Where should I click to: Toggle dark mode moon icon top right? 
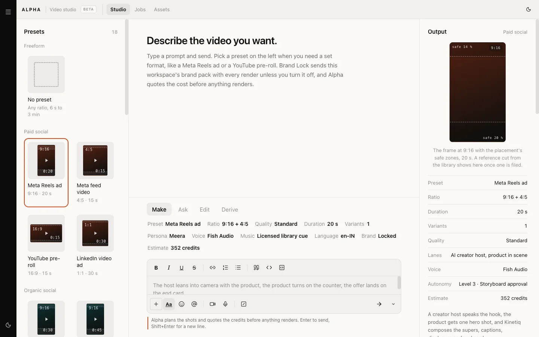529,9
